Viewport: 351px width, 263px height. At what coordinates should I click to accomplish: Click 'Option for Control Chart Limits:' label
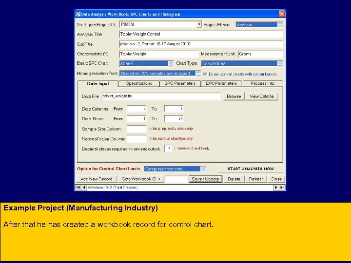tap(109, 169)
